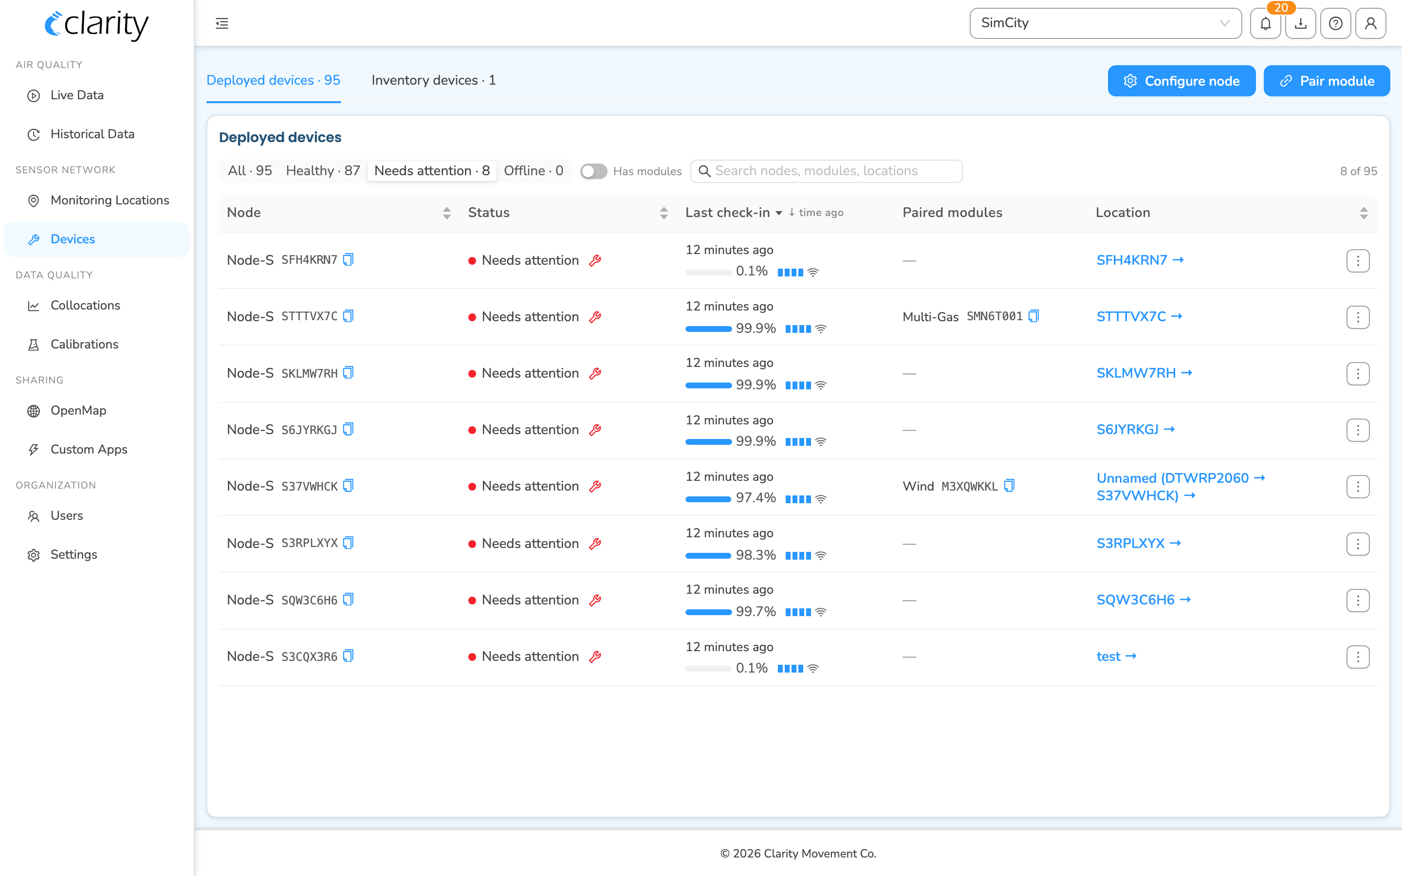The image size is (1402, 876).
Task: Click the Pair module button
Action: click(x=1327, y=81)
